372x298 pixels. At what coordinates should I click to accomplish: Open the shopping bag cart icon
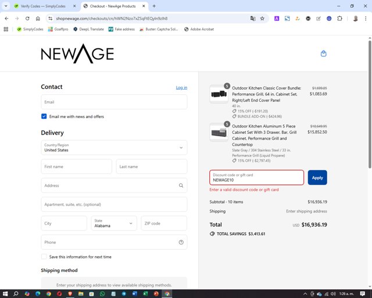(323, 54)
